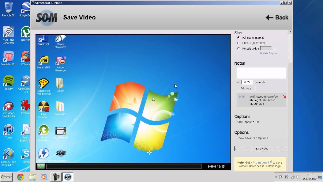This screenshot has width=323, height=182.
Task: Click the Save Video button
Action: pos(260,149)
